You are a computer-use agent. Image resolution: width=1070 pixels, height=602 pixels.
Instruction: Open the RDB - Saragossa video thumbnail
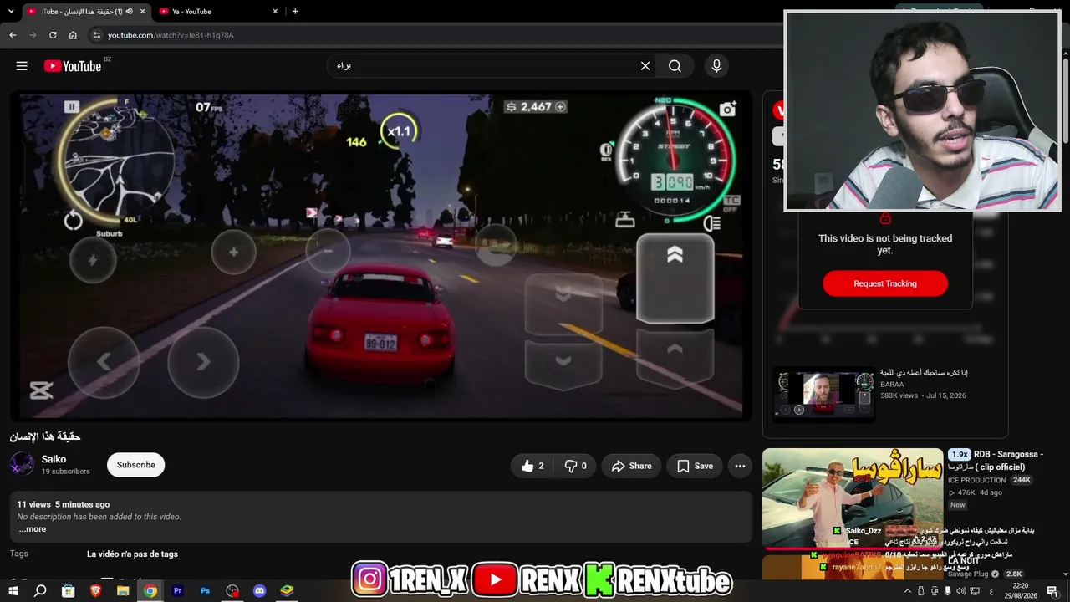pos(853,498)
